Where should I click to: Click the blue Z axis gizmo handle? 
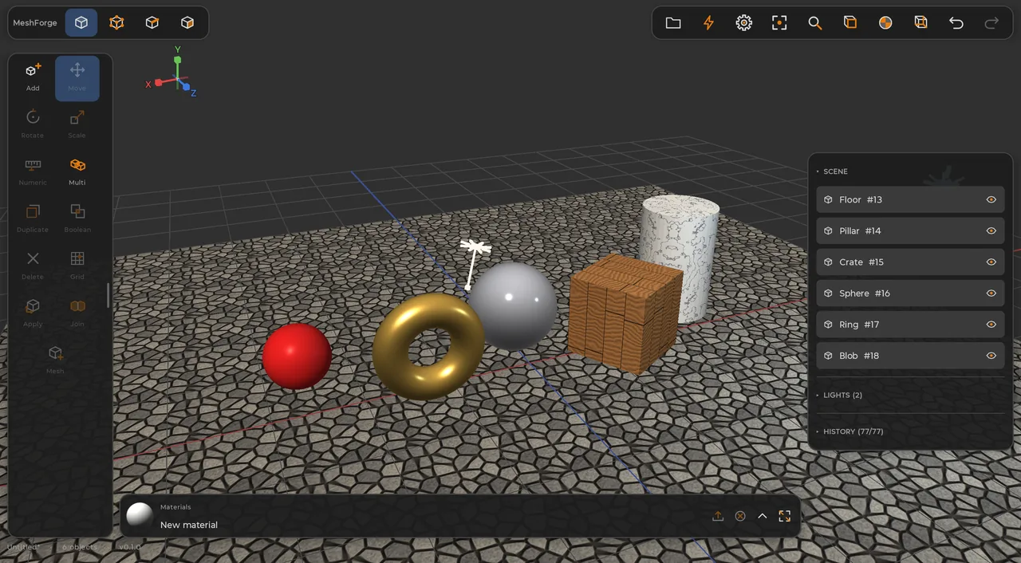tap(186, 86)
